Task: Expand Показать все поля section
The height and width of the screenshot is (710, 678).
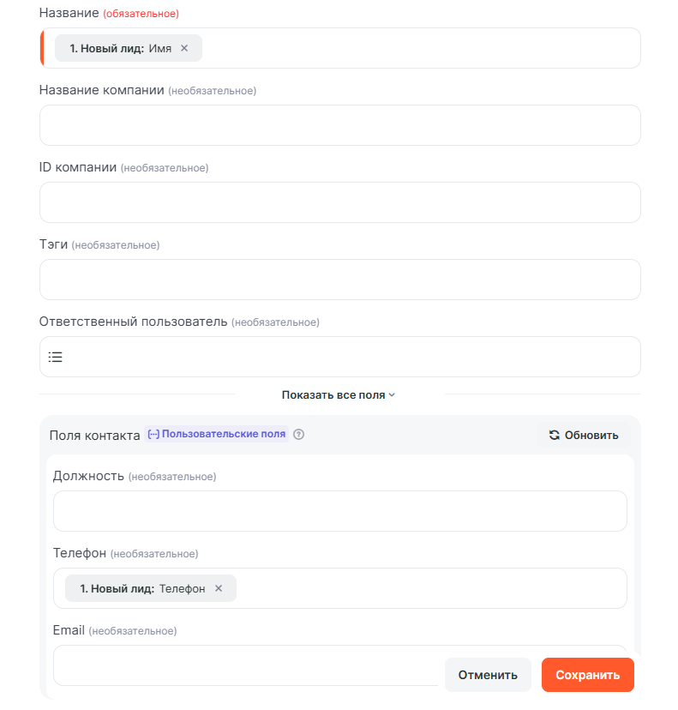Action: pyautogui.click(x=333, y=395)
